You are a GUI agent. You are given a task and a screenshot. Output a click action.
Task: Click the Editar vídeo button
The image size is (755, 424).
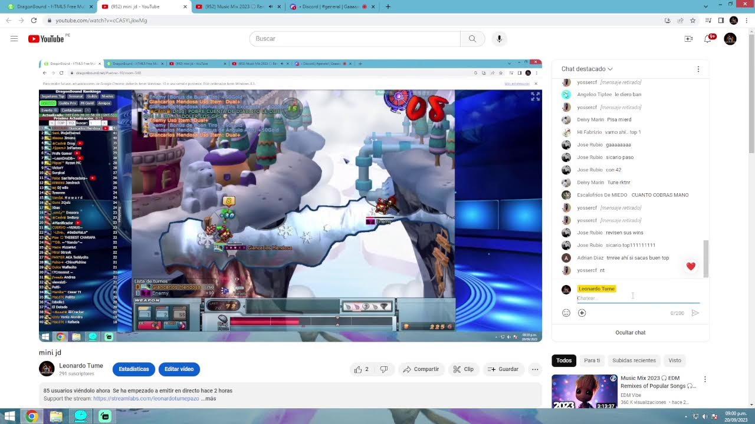point(179,369)
